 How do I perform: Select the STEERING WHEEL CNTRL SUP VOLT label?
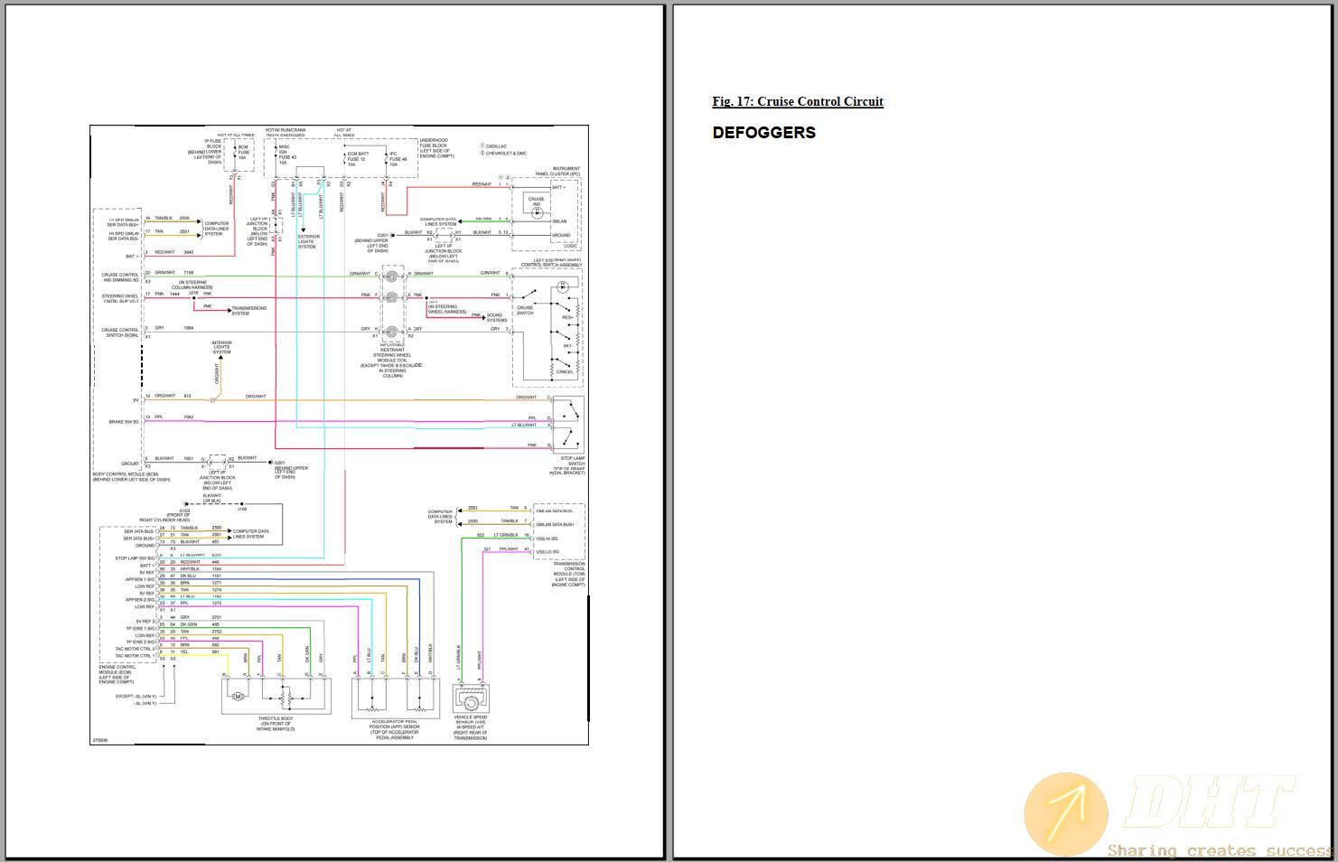(120, 299)
